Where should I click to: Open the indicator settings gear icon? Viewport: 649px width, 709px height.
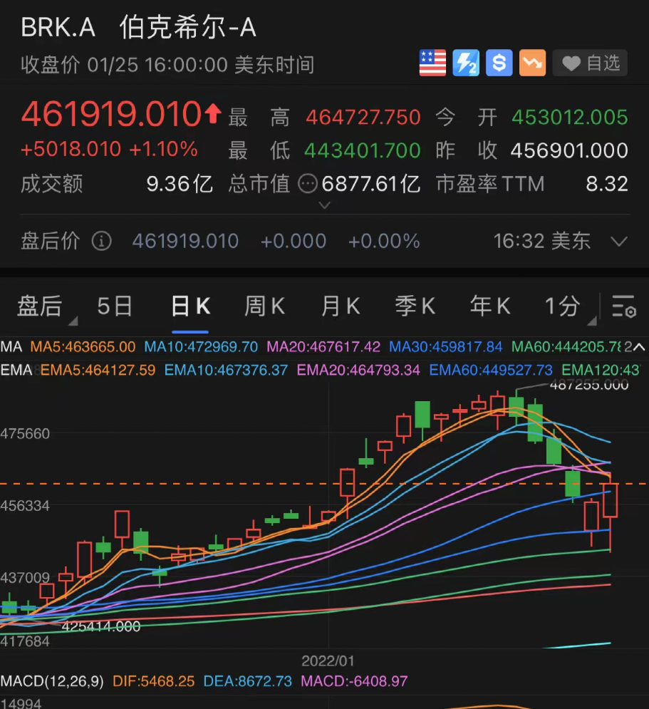tap(623, 306)
